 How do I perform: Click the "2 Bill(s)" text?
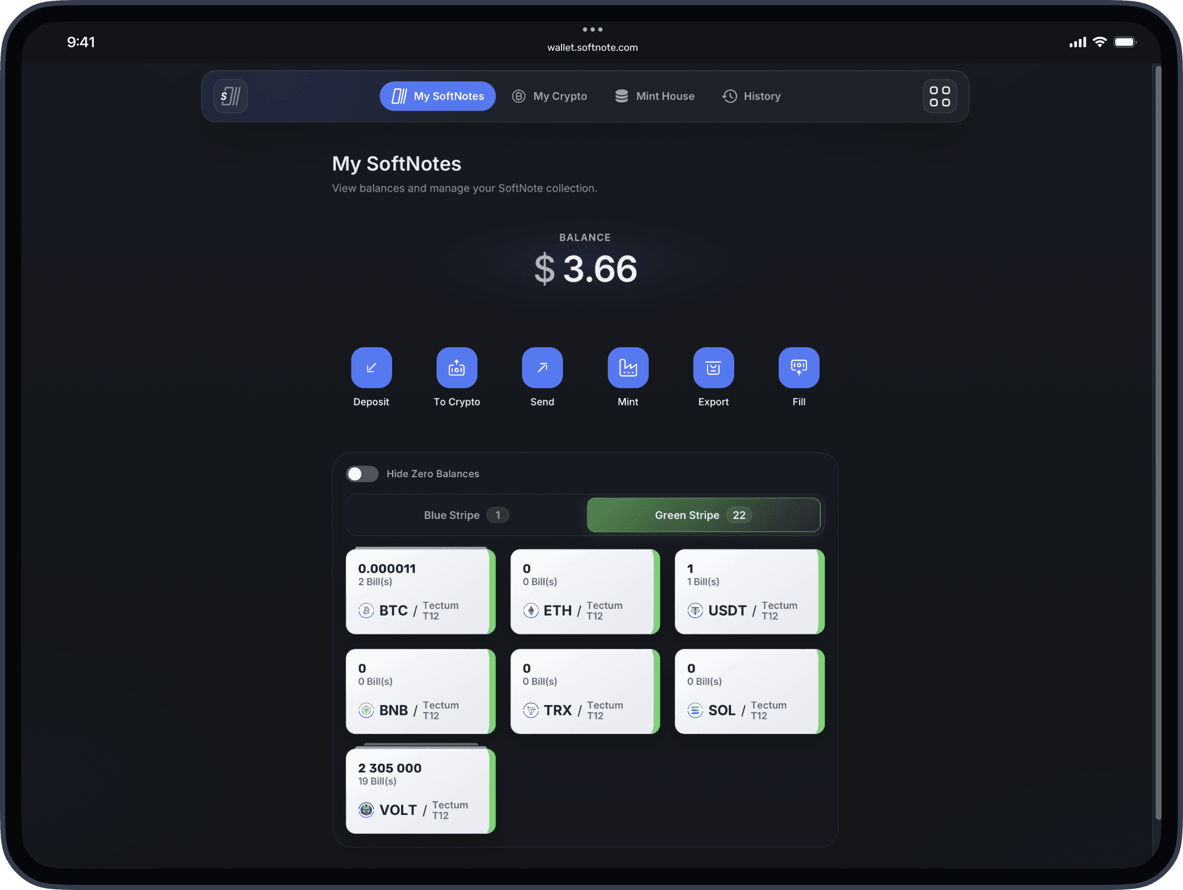(x=375, y=582)
